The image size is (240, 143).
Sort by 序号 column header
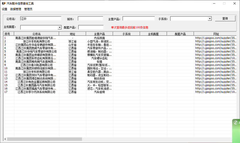[x=9, y=34]
